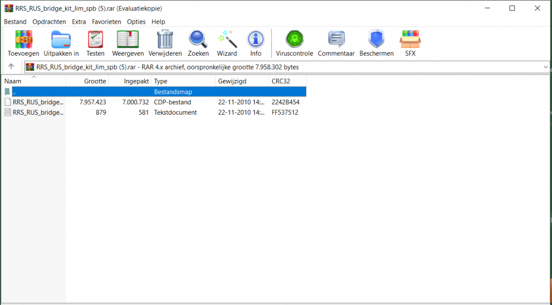This screenshot has width=552, height=305.
Task: Run the Testen archive test icon
Action: point(95,40)
